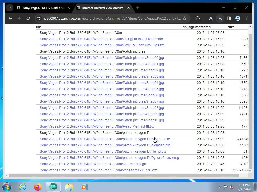Image resolution: width=257 pixels, height=192 pixels.
Task: Open Chrome three-dot menu
Action: tap(247, 18)
